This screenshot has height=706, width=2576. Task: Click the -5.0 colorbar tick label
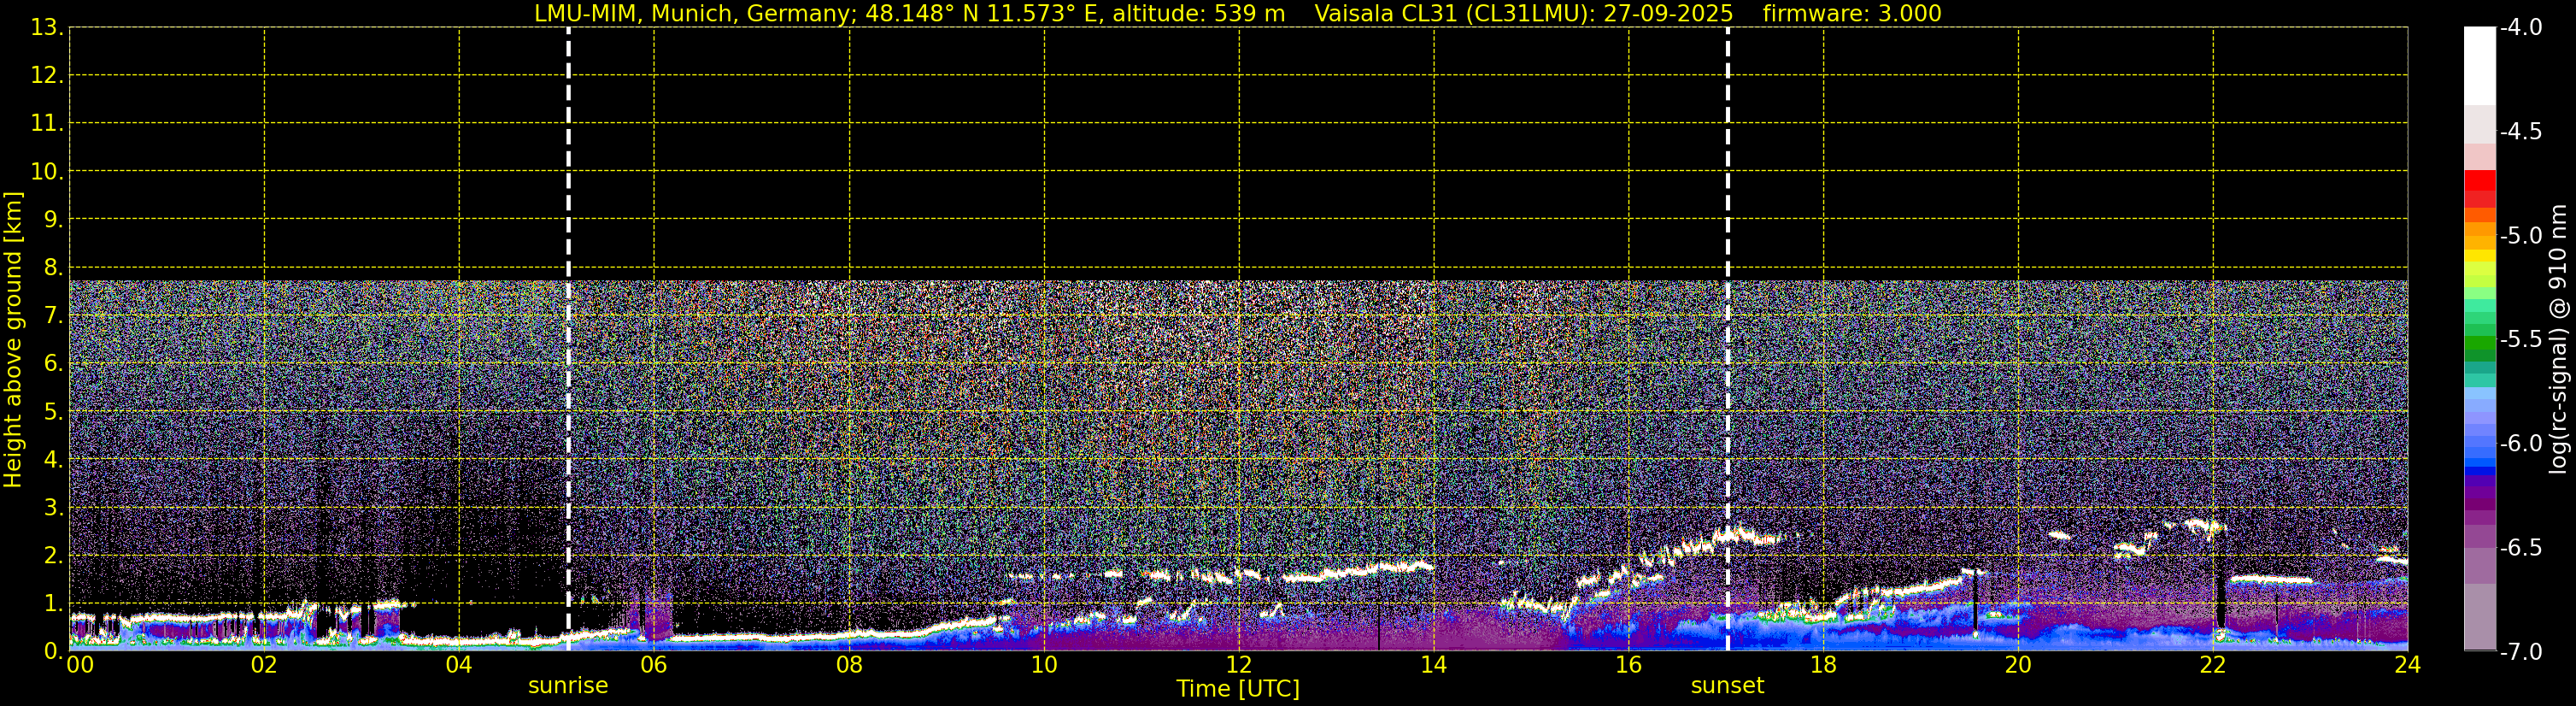[x=2521, y=236]
